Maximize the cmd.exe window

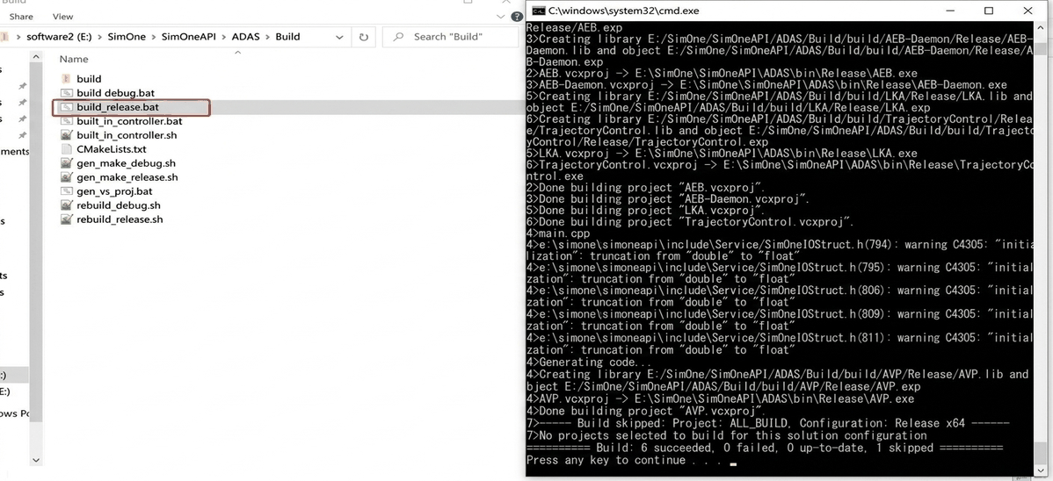click(x=989, y=10)
